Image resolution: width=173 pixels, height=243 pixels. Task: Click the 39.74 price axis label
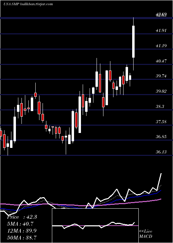161,76
